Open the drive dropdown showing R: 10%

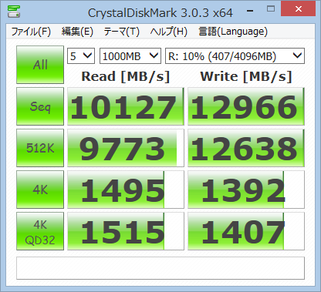[235, 55]
